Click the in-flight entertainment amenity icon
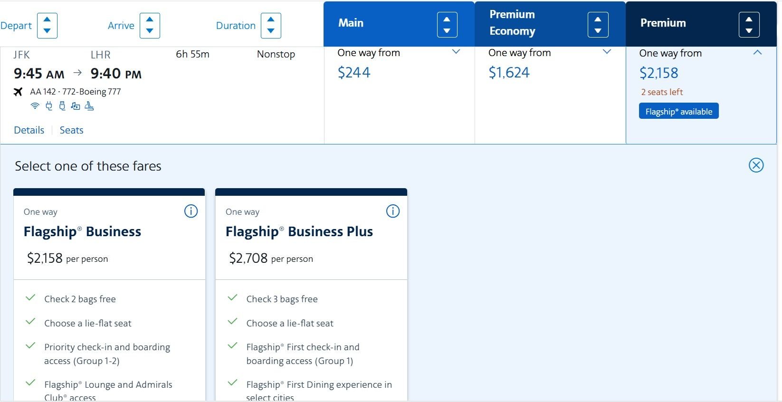This screenshot has width=782, height=402. point(75,106)
